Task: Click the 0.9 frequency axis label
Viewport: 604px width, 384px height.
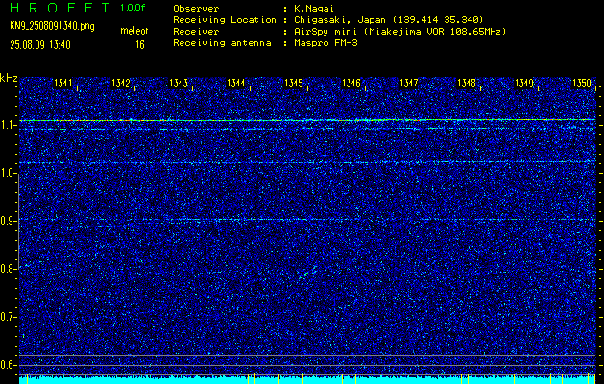Action: click(8, 221)
